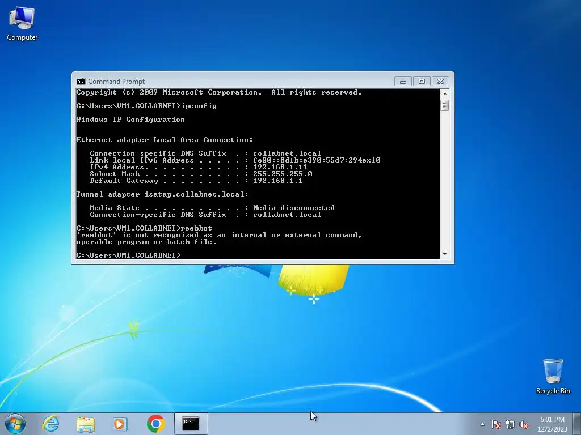Click 'operable program or batch file.' line
The image size is (581, 435).
(146, 242)
